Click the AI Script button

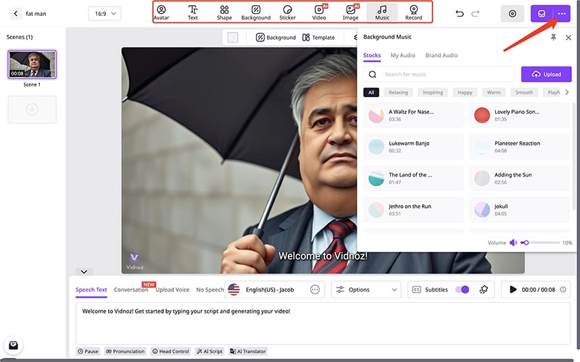point(210,351)
